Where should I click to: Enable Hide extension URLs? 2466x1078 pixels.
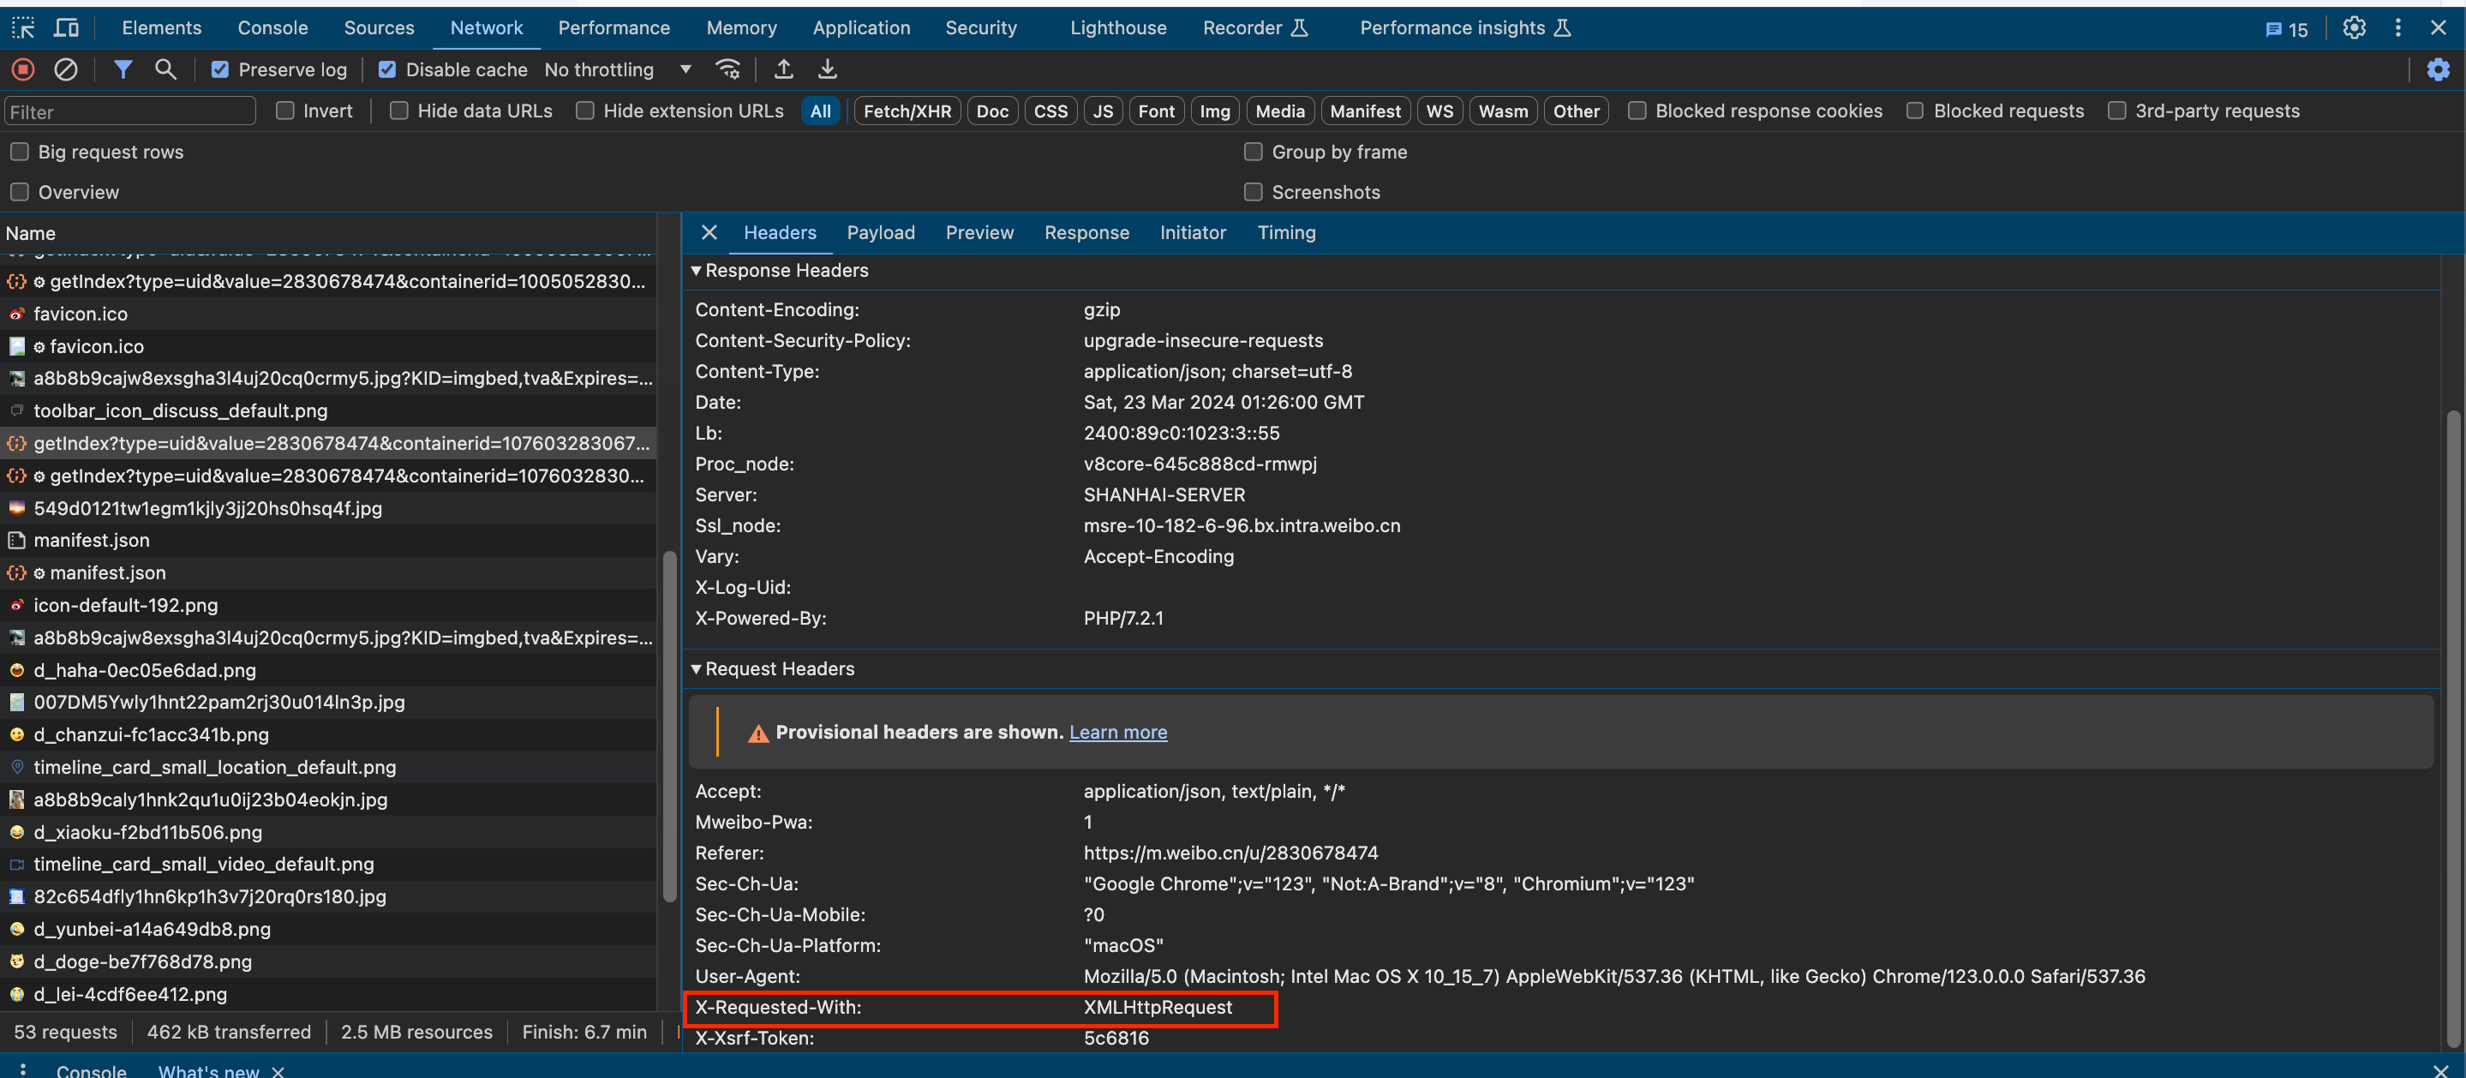[585, 110]
